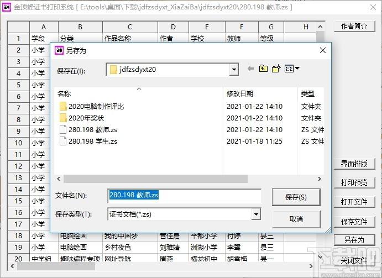Open 打印预览 from the side panel

point(354,182)
